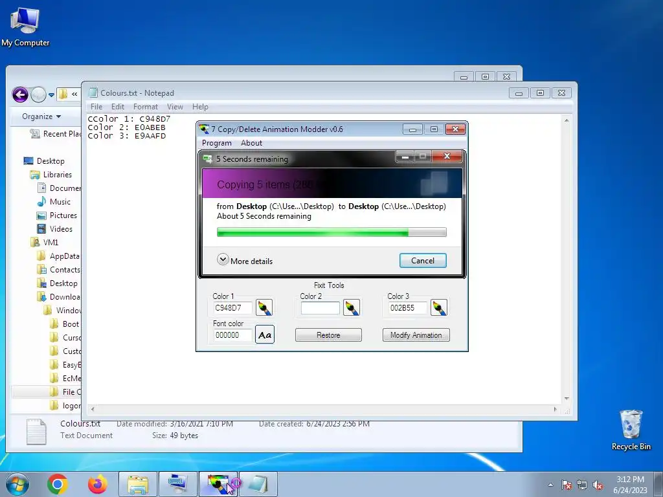Select Libraries in navigation tree
The height and width of the screenshot is (497, 663).
coord(51,175)
